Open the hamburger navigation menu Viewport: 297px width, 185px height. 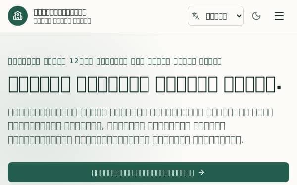coord(279,16)
